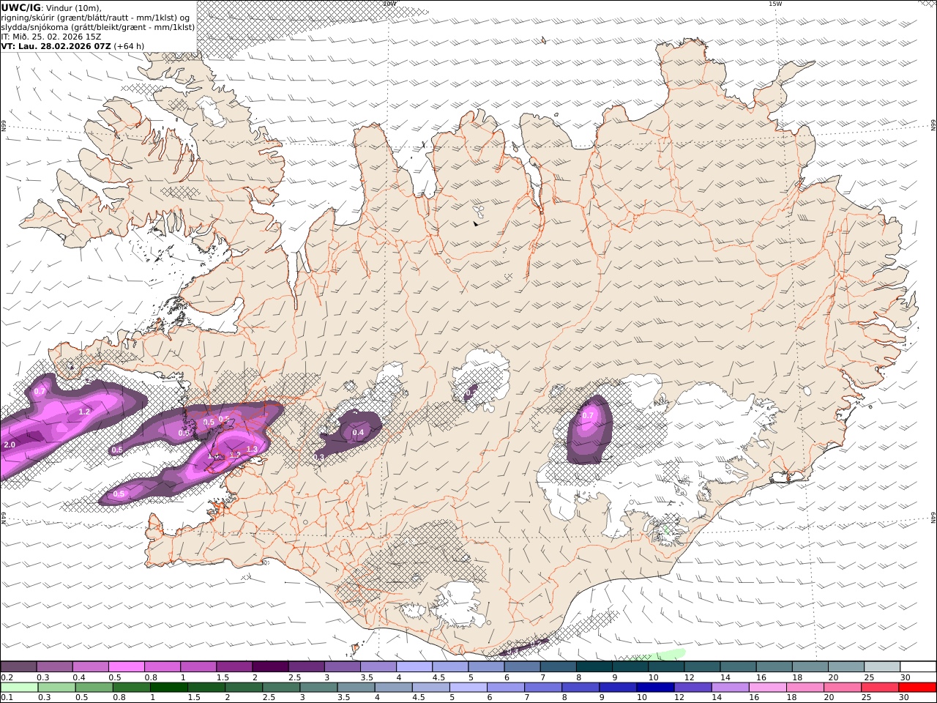
Task: Pick the violet swatch labeled 12 in the green legend
Action: tap(693, 688)
